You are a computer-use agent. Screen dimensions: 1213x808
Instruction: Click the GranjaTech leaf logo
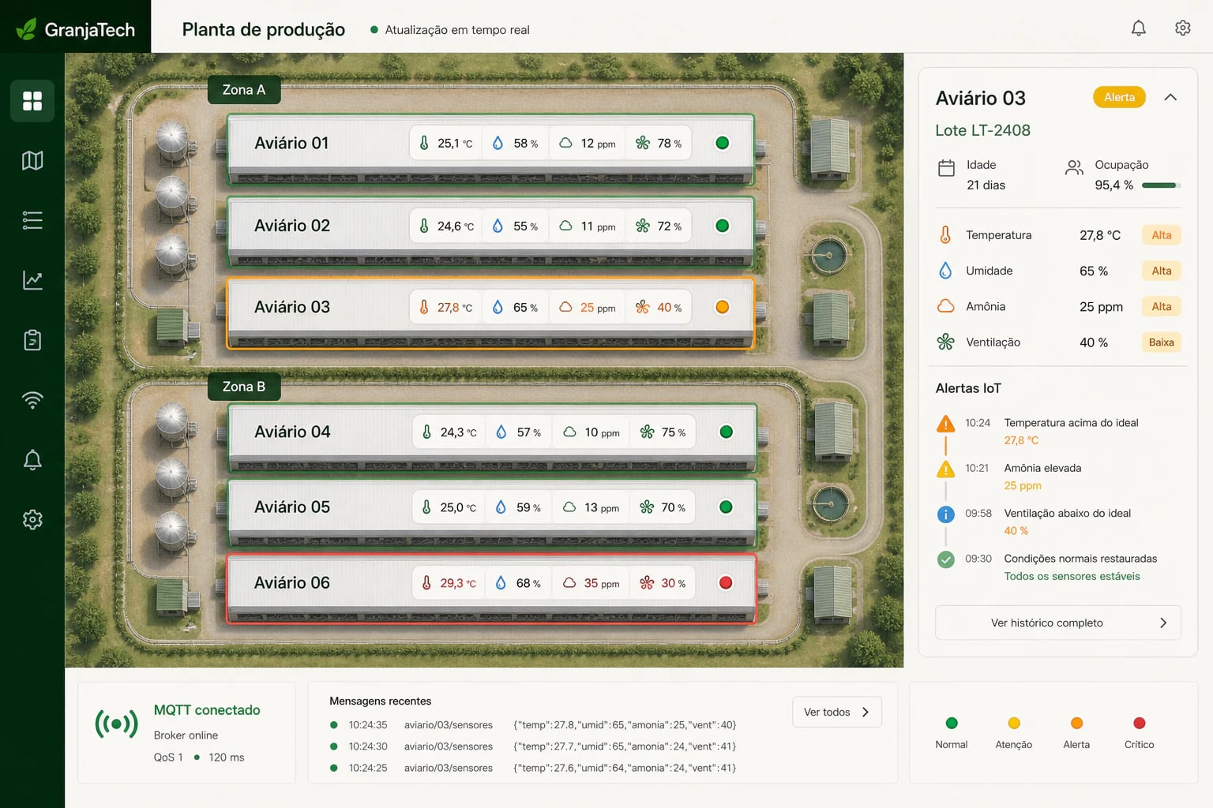pyautogui.click(x=27, y=30)
